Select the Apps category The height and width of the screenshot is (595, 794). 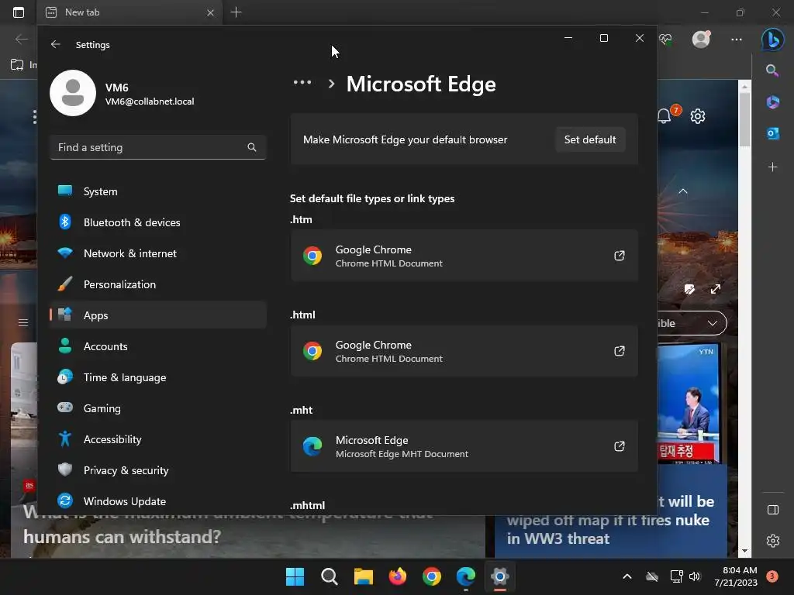158,315
